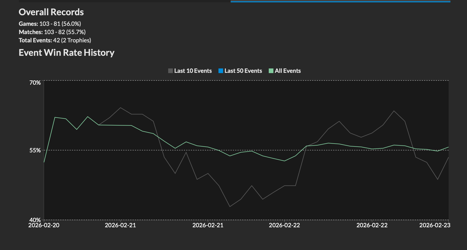
Task: Click the green line's starting point at chart left
Action: (44, 162)
